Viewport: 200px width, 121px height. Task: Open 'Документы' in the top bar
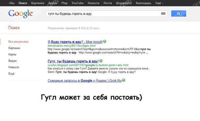(x=124, y=3)
